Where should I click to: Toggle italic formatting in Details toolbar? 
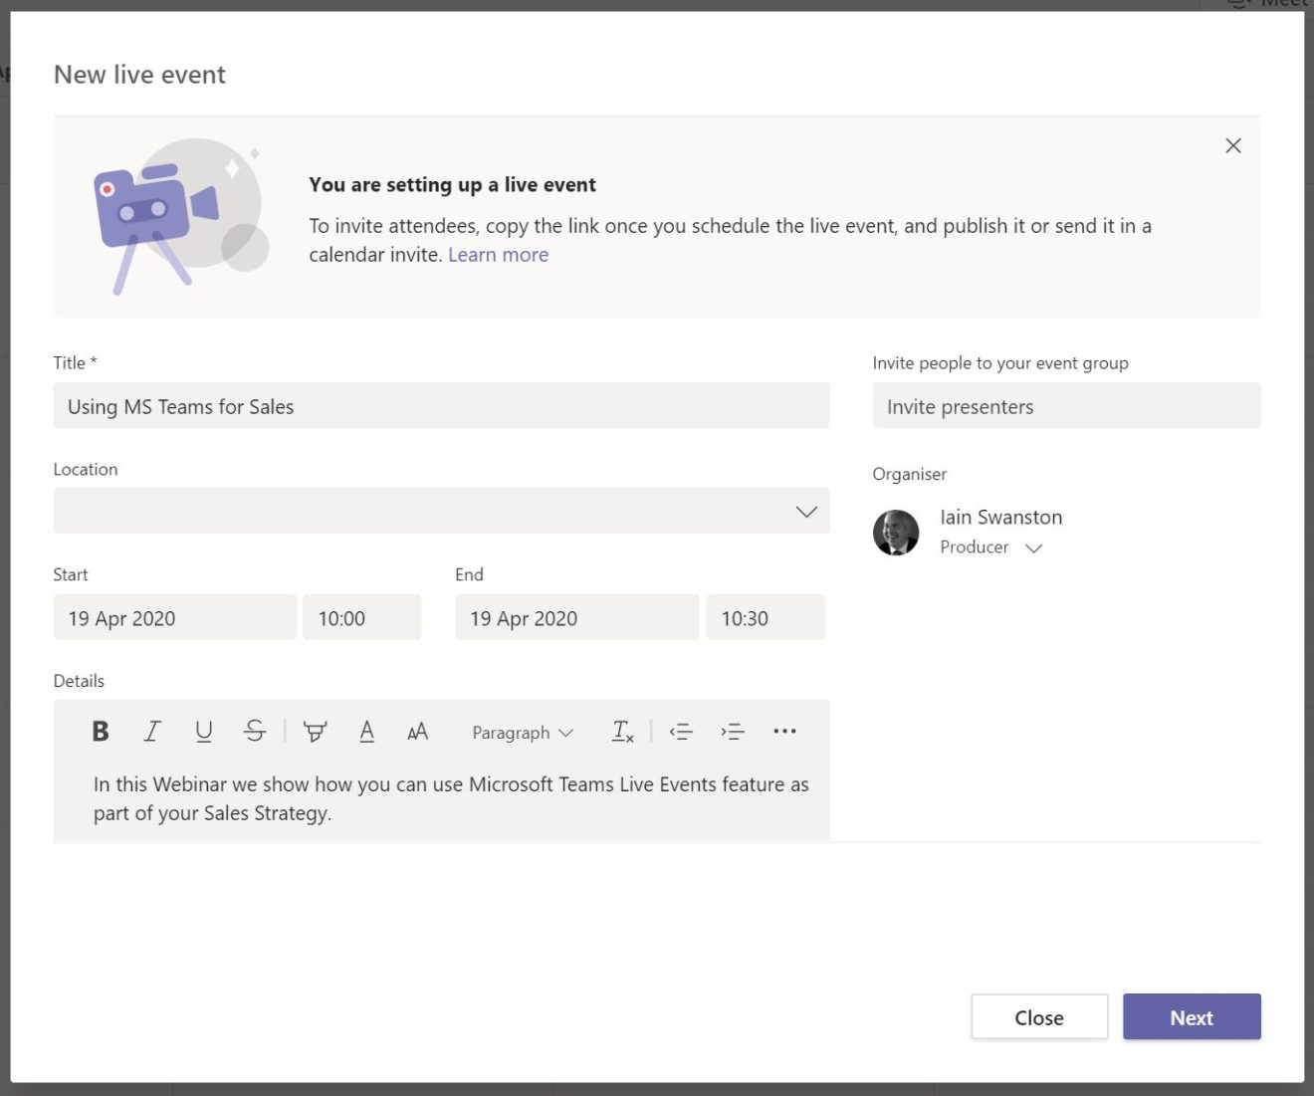point(152,732)
